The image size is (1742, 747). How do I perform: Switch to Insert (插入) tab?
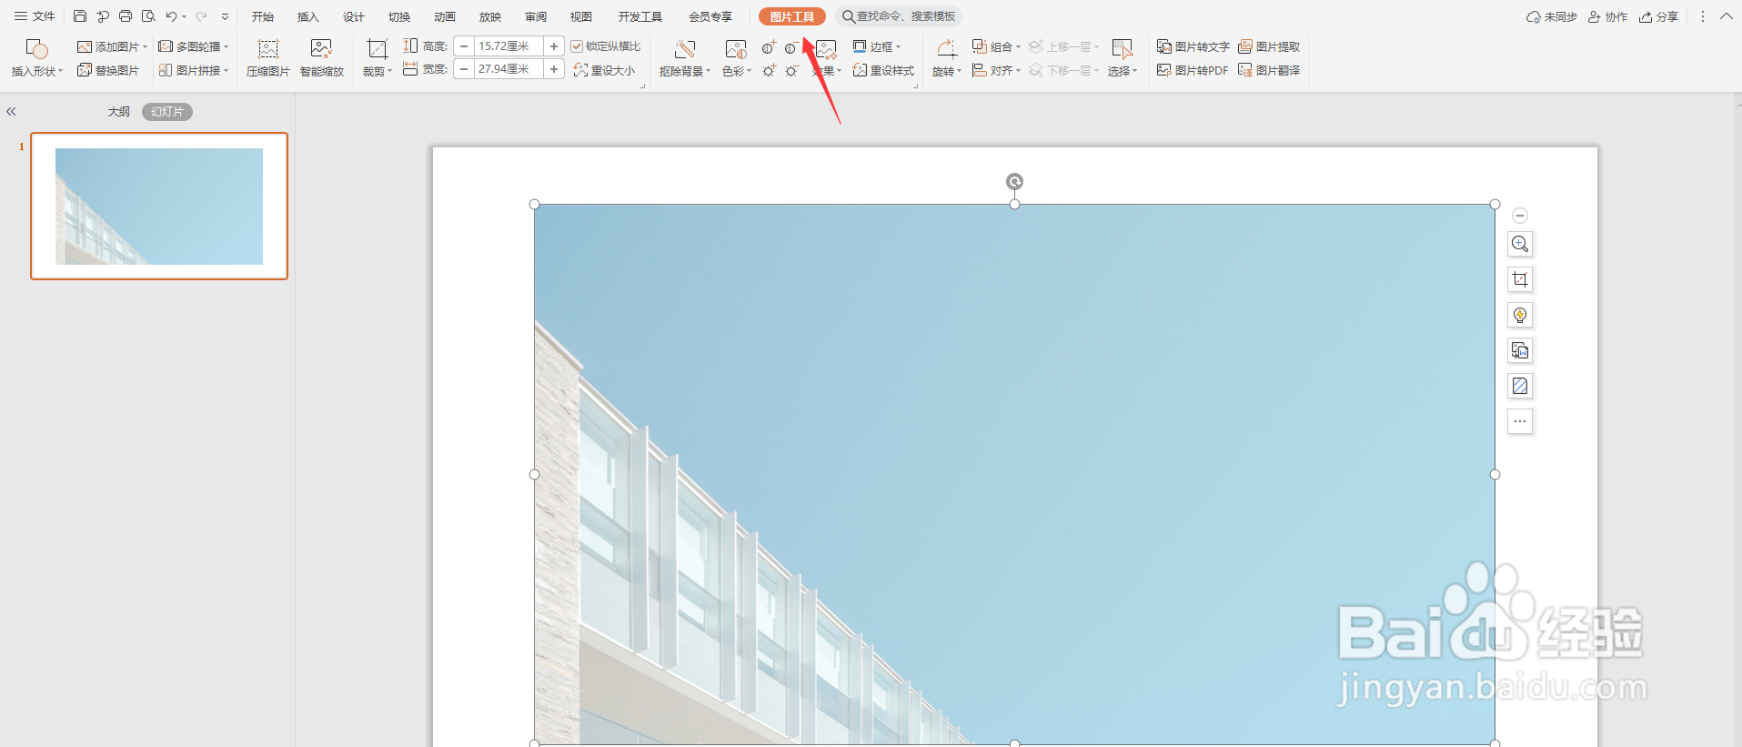(308, 16)
